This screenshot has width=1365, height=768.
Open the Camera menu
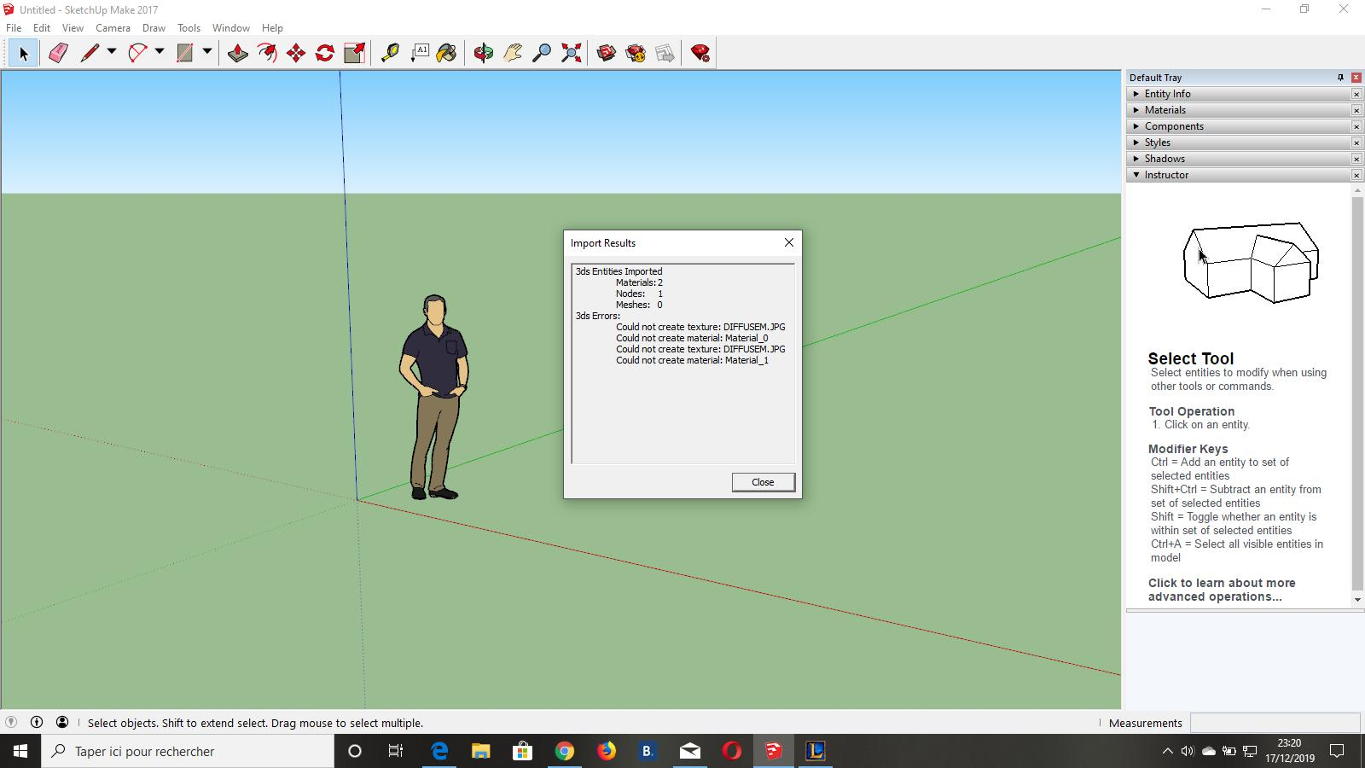pyautogui.click(x=113, y=28)
